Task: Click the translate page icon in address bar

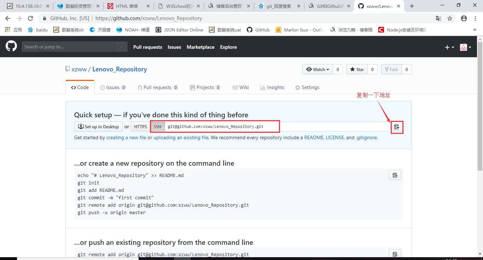Action: (x=438, y=18)
